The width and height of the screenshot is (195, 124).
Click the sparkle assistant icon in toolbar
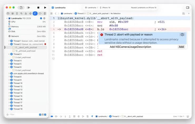click(x=28, y=8)
